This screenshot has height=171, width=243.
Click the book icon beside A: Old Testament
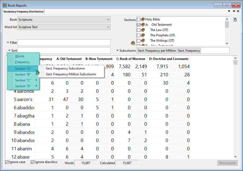(x=143, y=25)
